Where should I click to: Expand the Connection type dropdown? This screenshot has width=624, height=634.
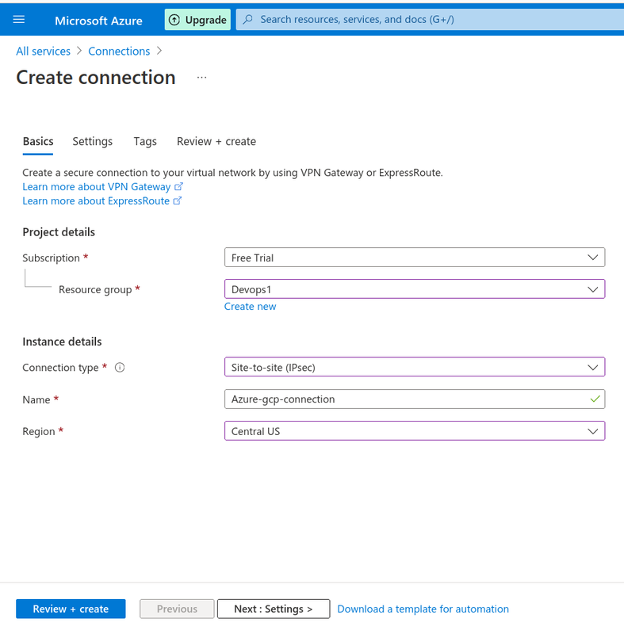tap(415, 367)
